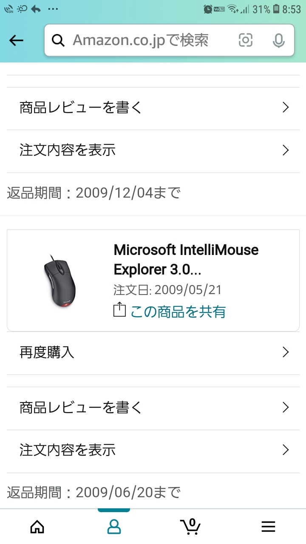The width and height of the screenshot is (306, 544).
Task: Open the hamburger menu icon
Action: [x=269, y=527]
